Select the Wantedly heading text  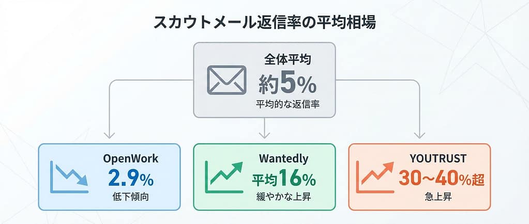click(283, 158)
